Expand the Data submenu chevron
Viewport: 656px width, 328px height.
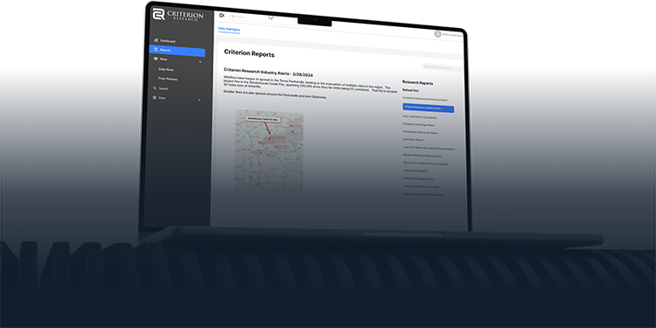pos(199,100)
